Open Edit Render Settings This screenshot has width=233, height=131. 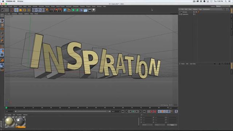pos(60,10)
